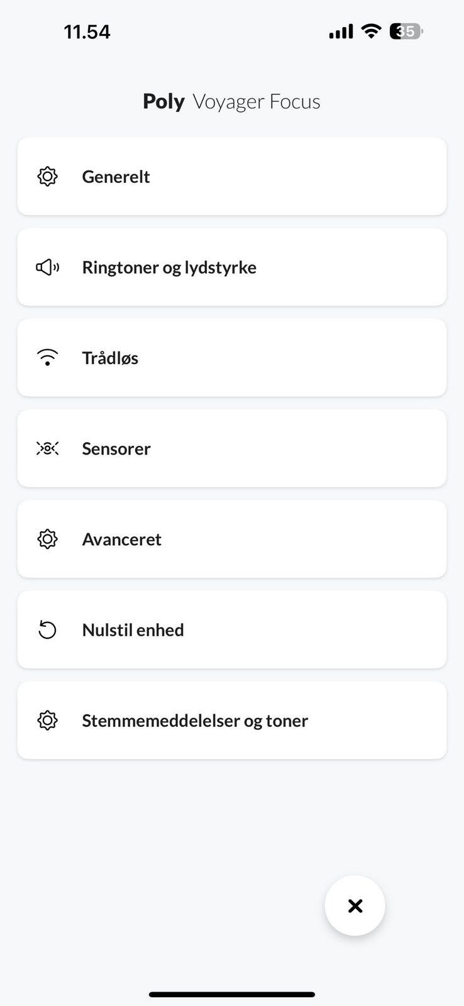Screen dimensions: 464x1006
Task: Open the Generelt settings
Action: click(231, 177)
